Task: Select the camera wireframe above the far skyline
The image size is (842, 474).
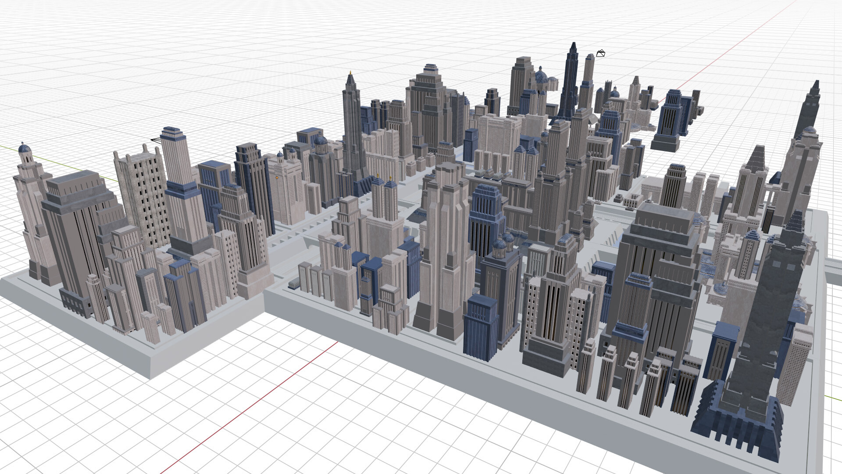Action: point(600,54)
